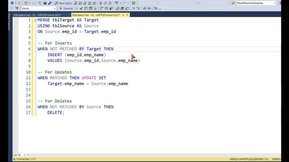
Task: Decrease the line indent
Action: tap(144, 9)
